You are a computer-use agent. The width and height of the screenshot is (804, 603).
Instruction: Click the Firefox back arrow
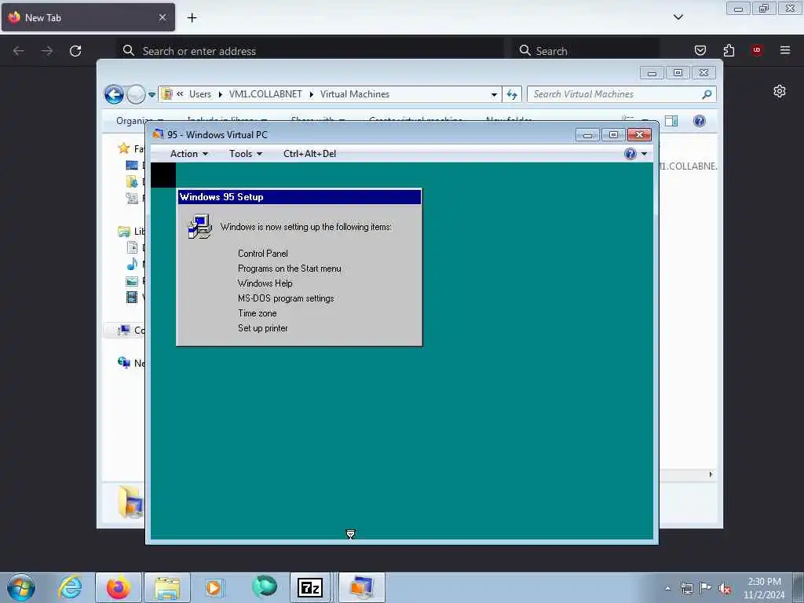pyautogui.click(x=19, y=51)
